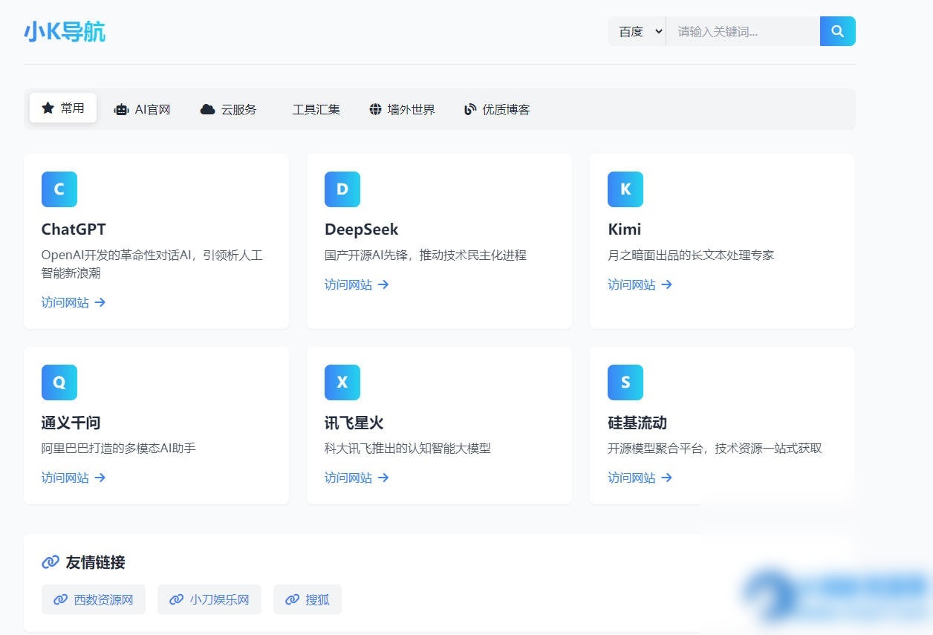Click the magnifier search icon
Viewport: 933px width, 635px height.
point(837,31)
